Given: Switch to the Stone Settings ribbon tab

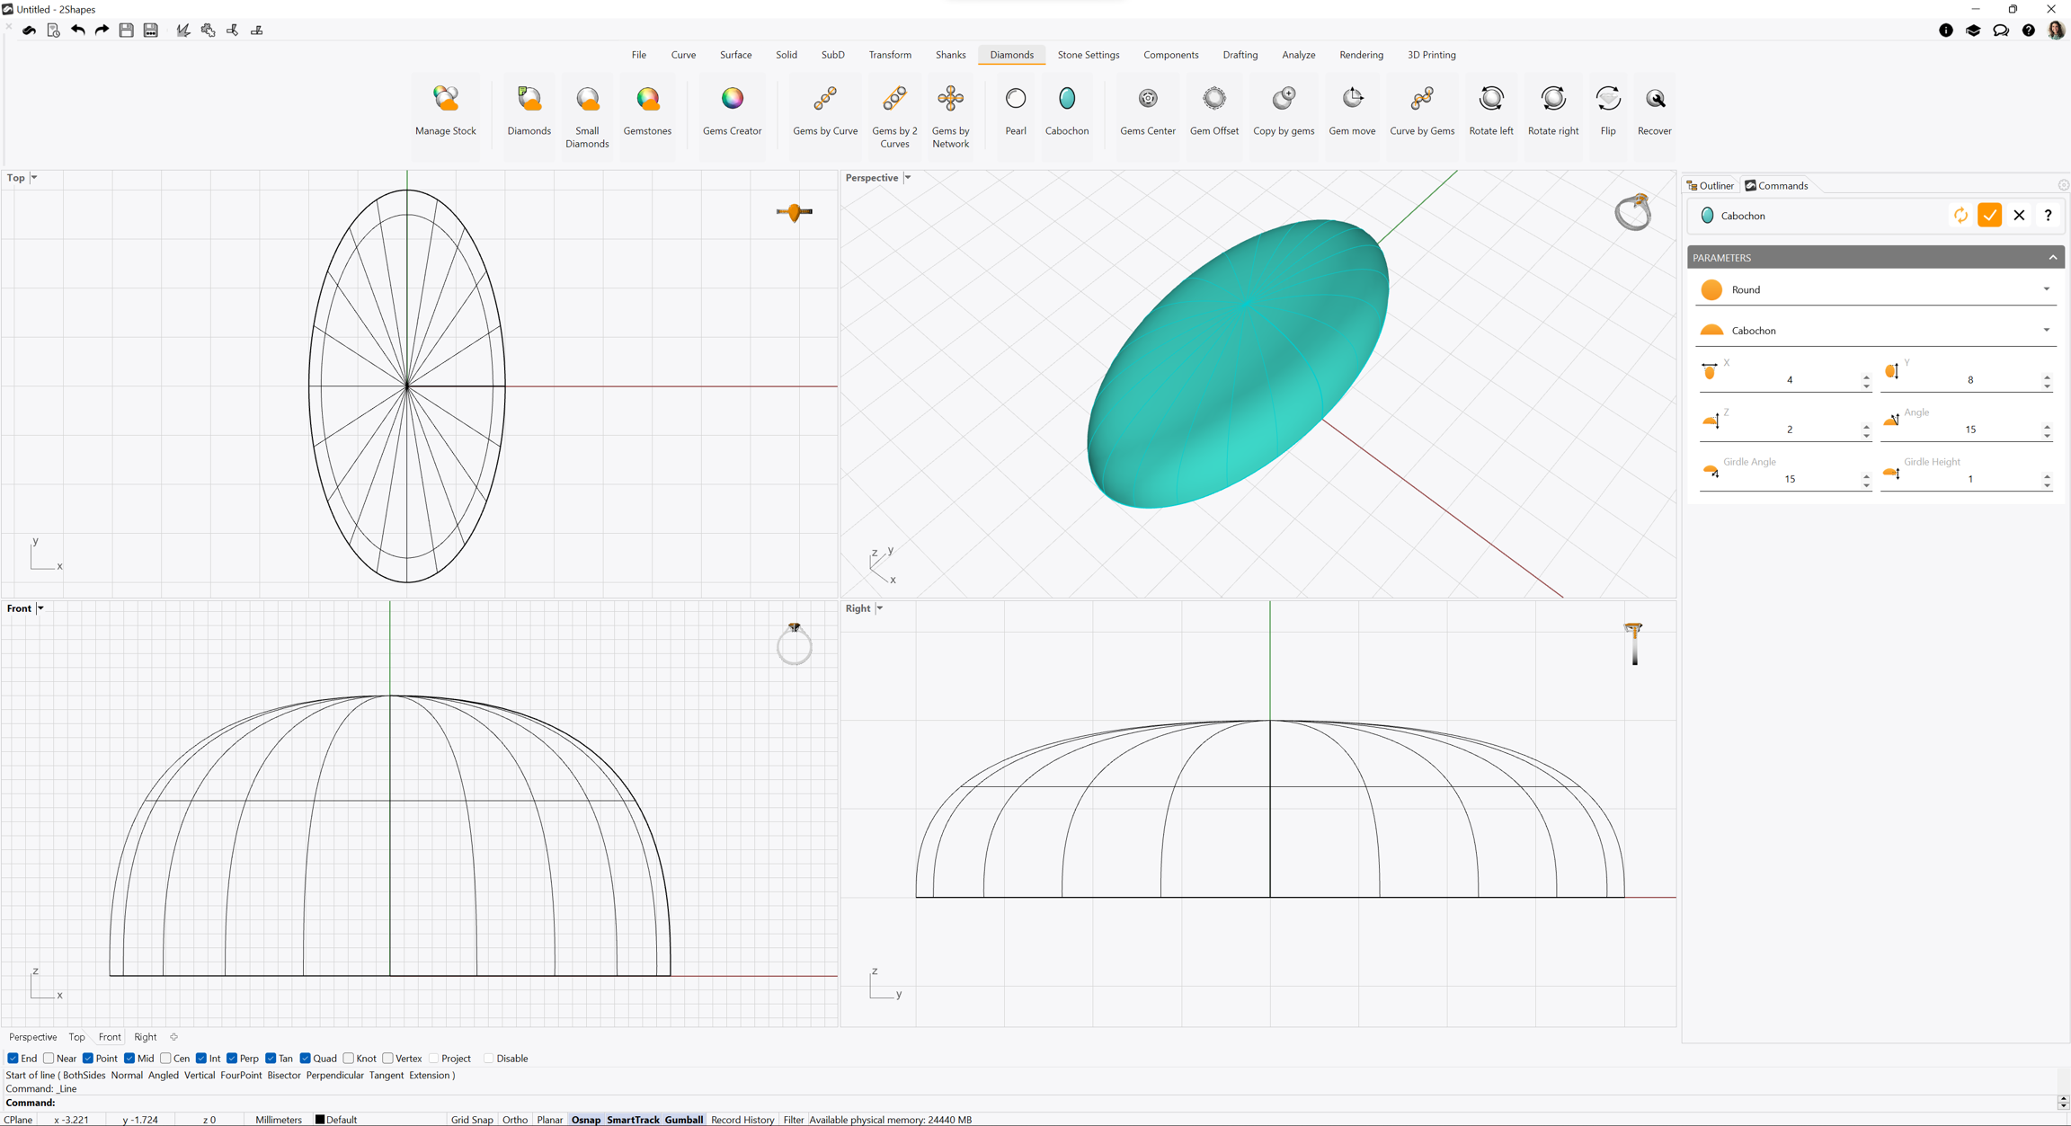Looking at the screenshot, I should (x=1088, y=55).
